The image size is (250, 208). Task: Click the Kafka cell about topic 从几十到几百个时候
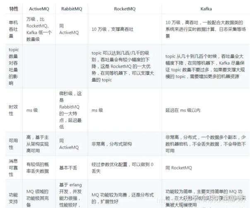(205, 66)
